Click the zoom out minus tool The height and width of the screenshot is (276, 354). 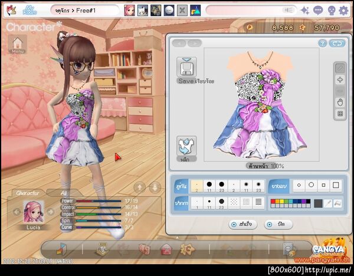340,91
